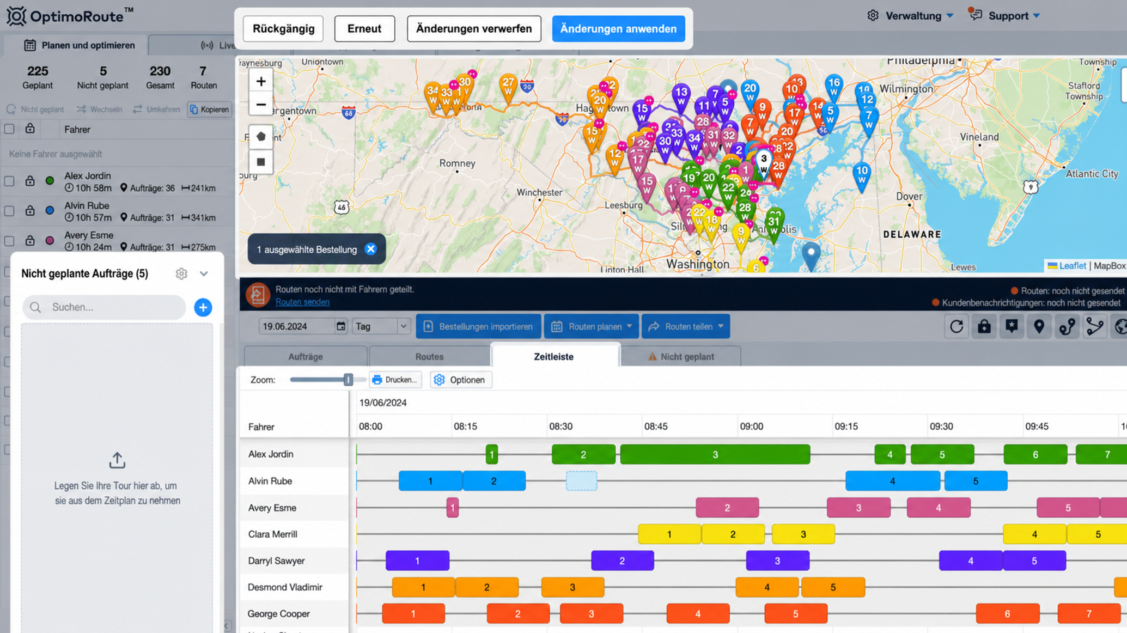Select George Cooper's timeline stop 4
Image resolution: width=1127 pixels, height=633 pixels.
698,614
